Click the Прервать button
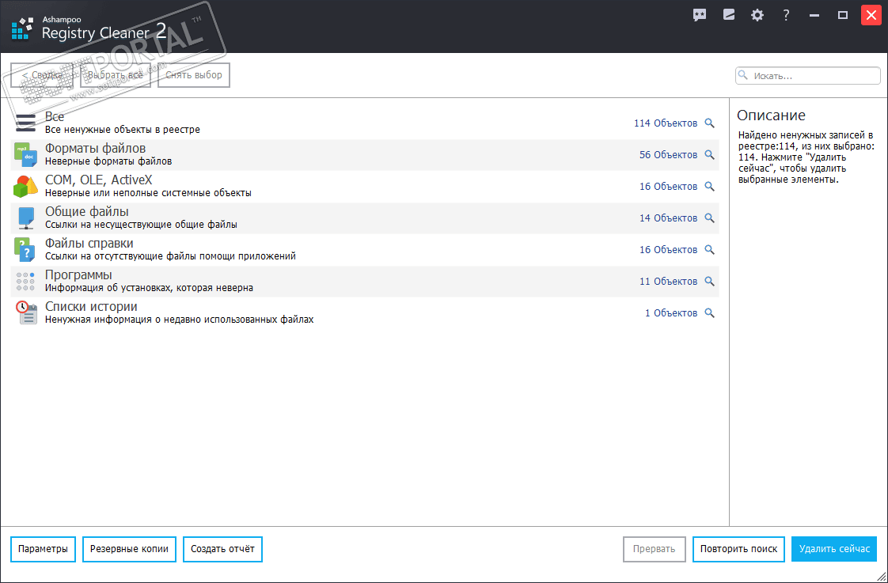The width and height of the screenshot is (888, 583). (654, 549)
